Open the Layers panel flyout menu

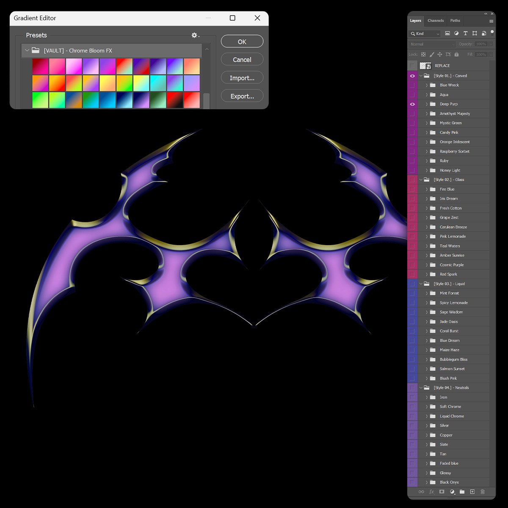coord(491,21)
